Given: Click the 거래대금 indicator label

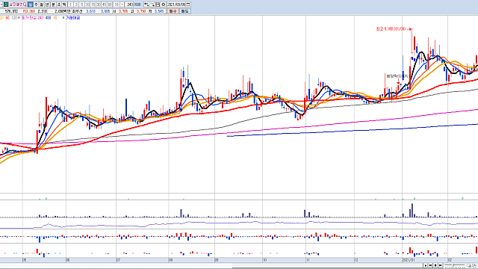Looking at the screenshot, I should [73, 18].
